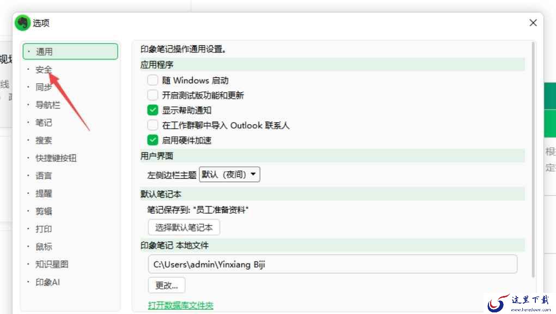Uncheck 显示帮助通知 checkbox
The image size is (556, 314).
pyautogui.click(x=153, y=110)
